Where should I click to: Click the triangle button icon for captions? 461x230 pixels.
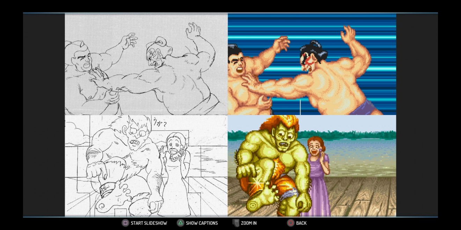click(x=180, y=223)
